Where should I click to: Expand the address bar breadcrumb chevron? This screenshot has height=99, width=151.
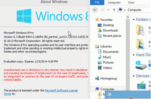click(125, 10)
